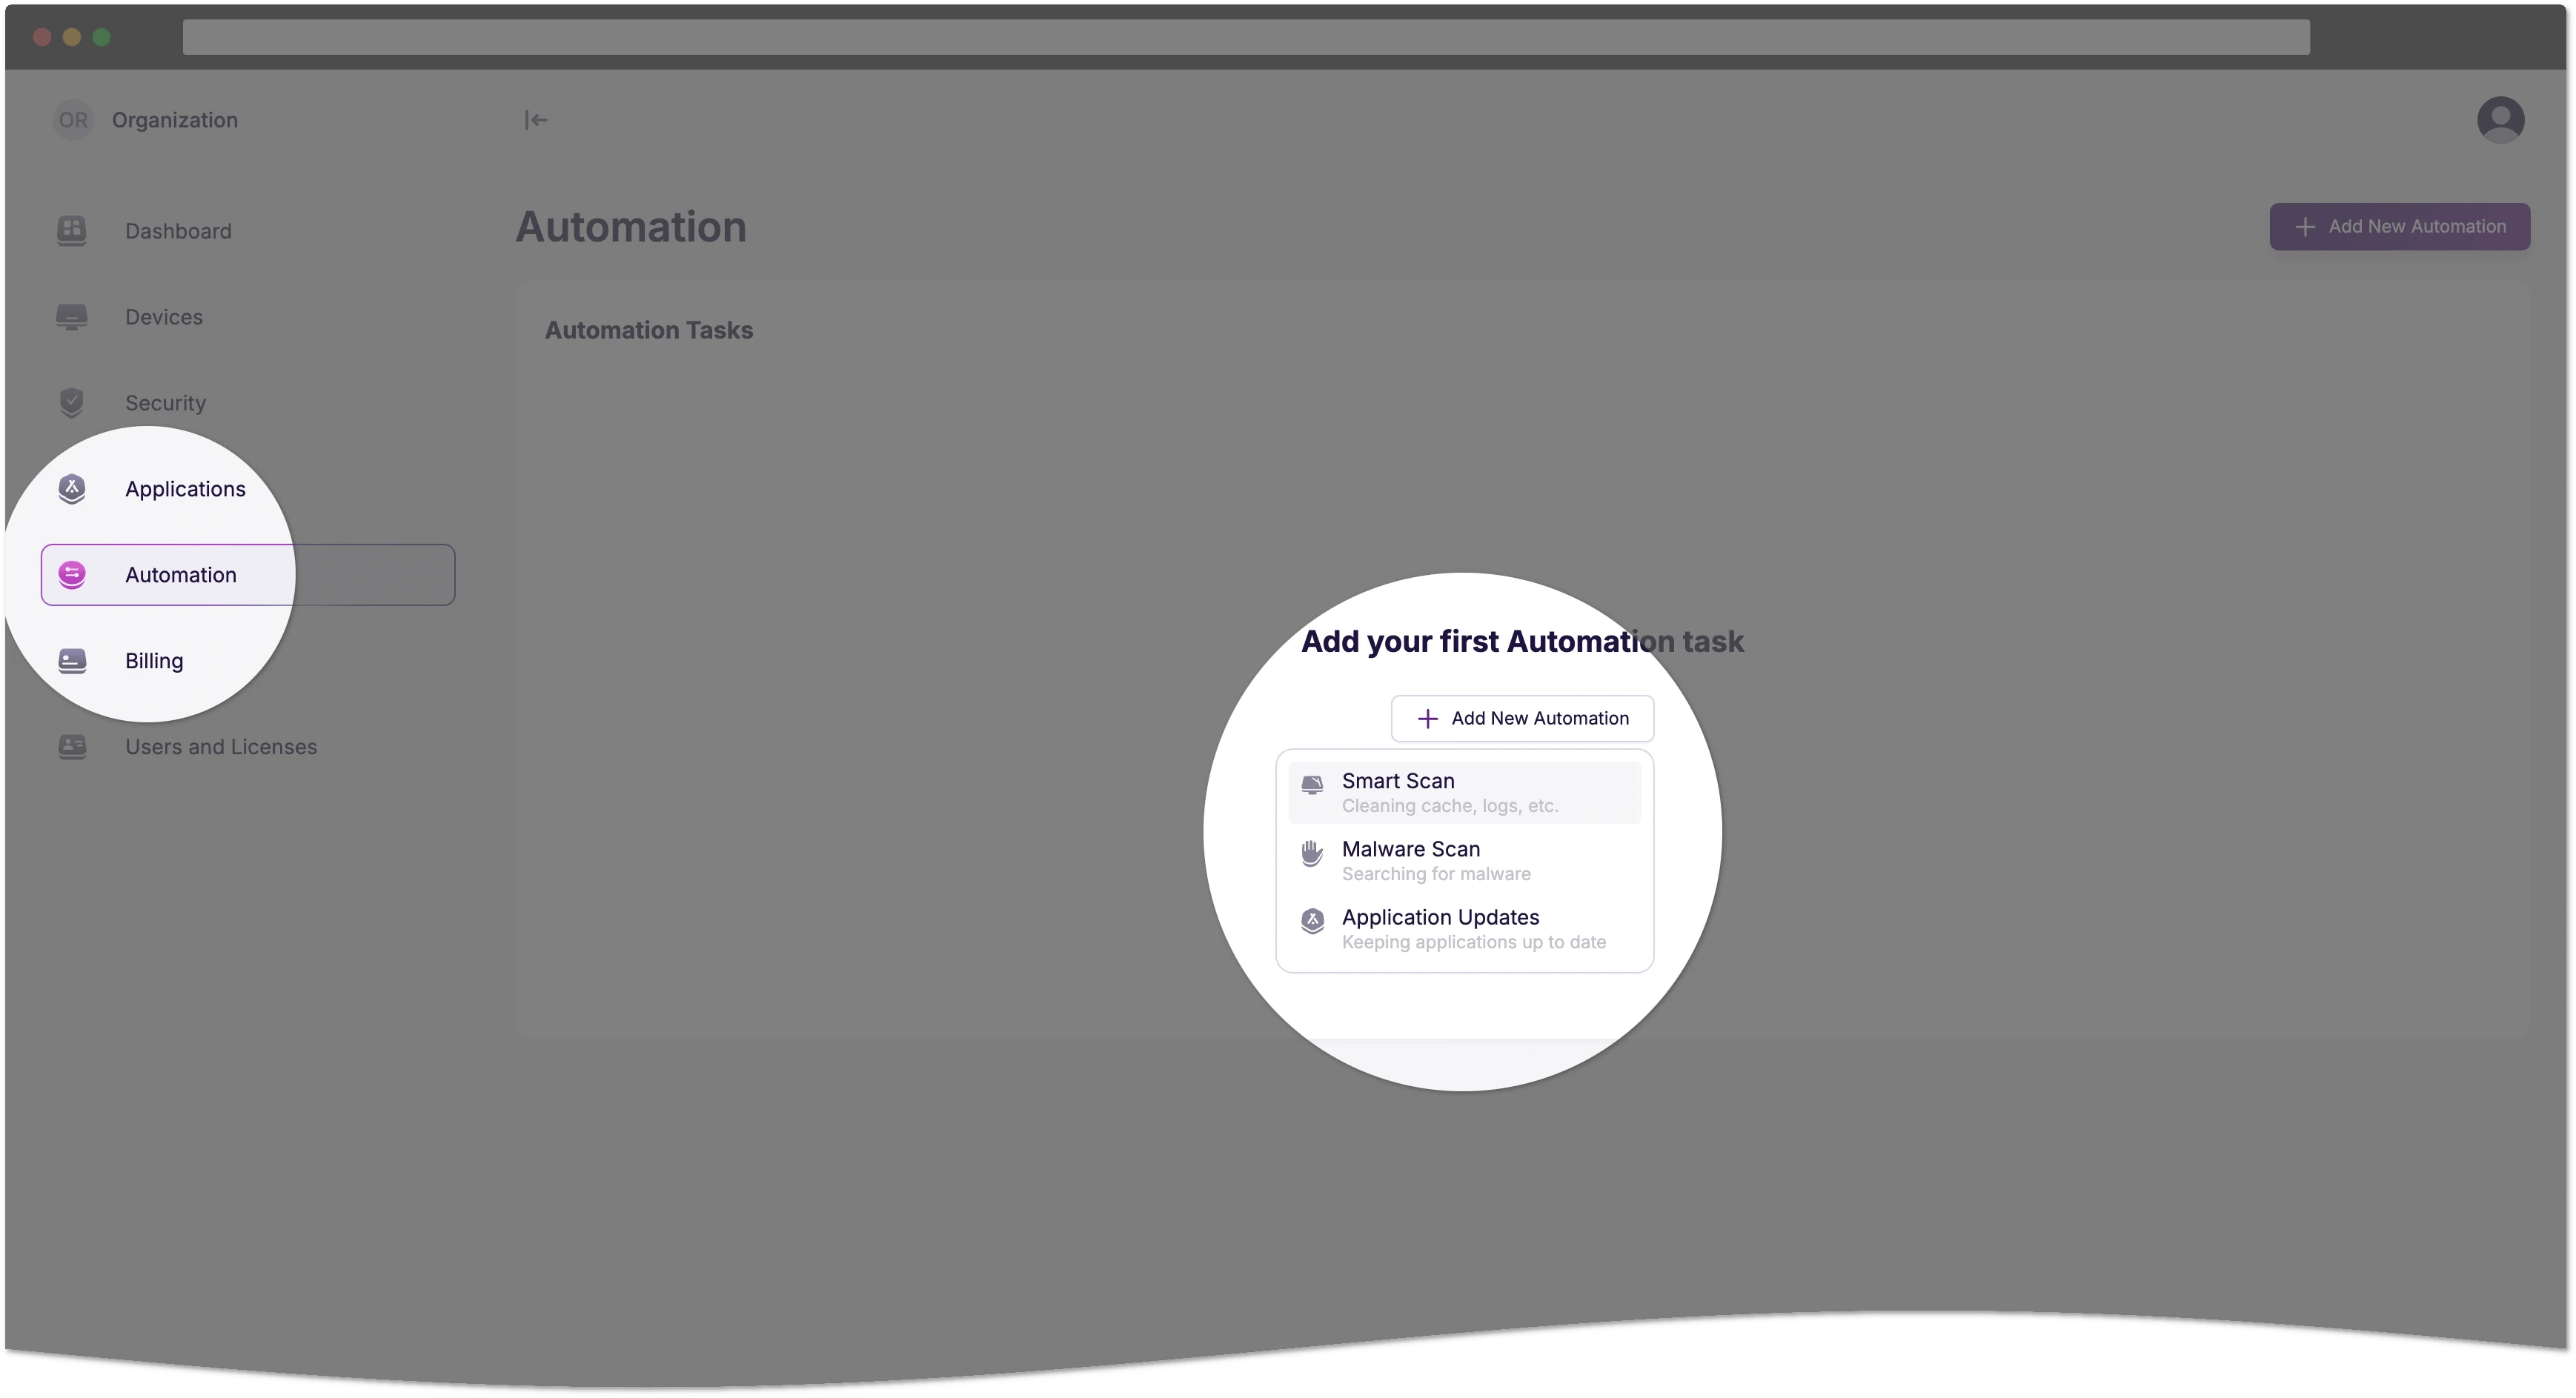Choose Malware Scan option
Image resolution: width=2576 pixels, height=1398 pixels.
[x=1464, y=860]
